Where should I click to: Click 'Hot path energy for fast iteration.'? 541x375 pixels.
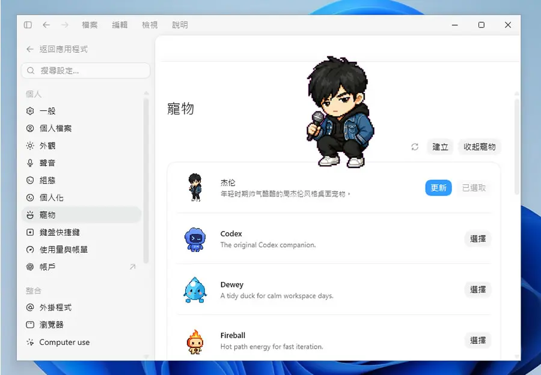tap(272, 347)
